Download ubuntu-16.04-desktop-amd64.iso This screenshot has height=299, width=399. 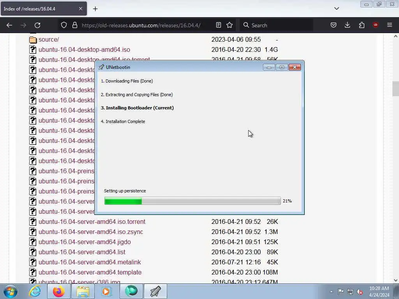[x=84, y=49]
